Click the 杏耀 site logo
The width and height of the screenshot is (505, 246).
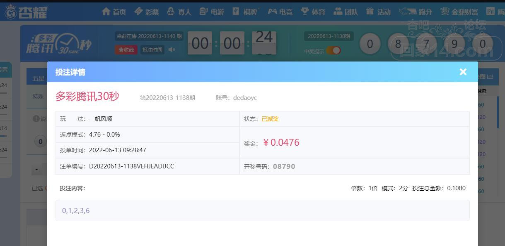[x=26, y=12]
